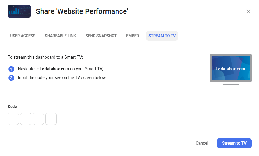Click the Website Performance dashboard thumbnail

19,11
